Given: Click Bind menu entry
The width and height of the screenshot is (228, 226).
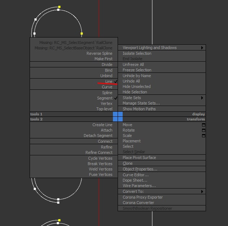Looking at the screenshot, I should point(109,70).
